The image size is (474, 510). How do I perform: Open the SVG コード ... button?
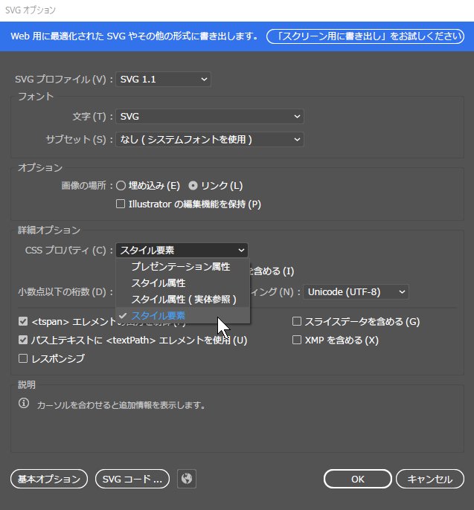click(x=132, y=479)
